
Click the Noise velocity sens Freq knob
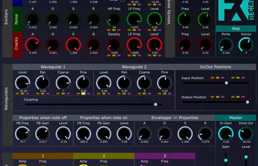click(185, 19)
